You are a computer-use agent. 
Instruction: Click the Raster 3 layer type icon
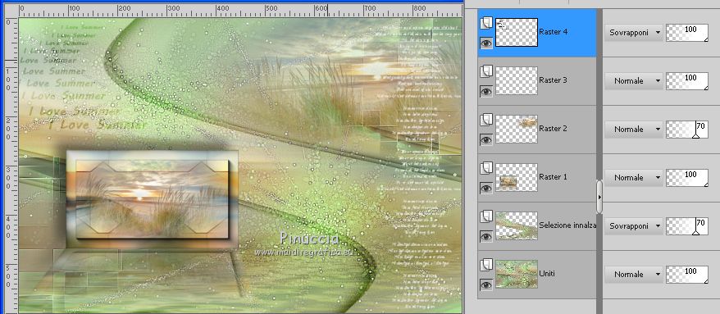486,71
